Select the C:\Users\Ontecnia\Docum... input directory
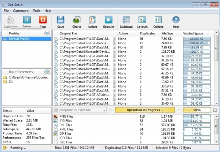Viewport: 220px width, 152px height. point(27,77)
